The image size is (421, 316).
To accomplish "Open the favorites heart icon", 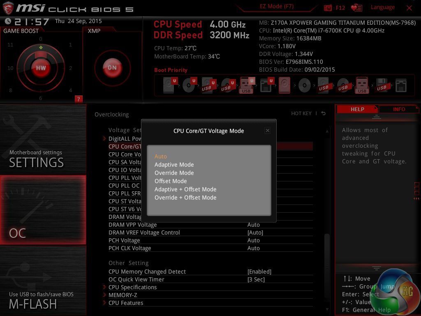I will click(x=356, y=8).
